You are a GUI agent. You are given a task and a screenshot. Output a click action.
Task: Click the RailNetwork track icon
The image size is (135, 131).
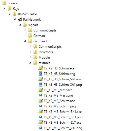20,19
